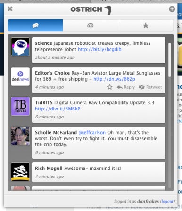Screen dimensions: 182x211
Task: Click 'Awesome- maxmind it is!' tweet text
Action: point(93,169)
